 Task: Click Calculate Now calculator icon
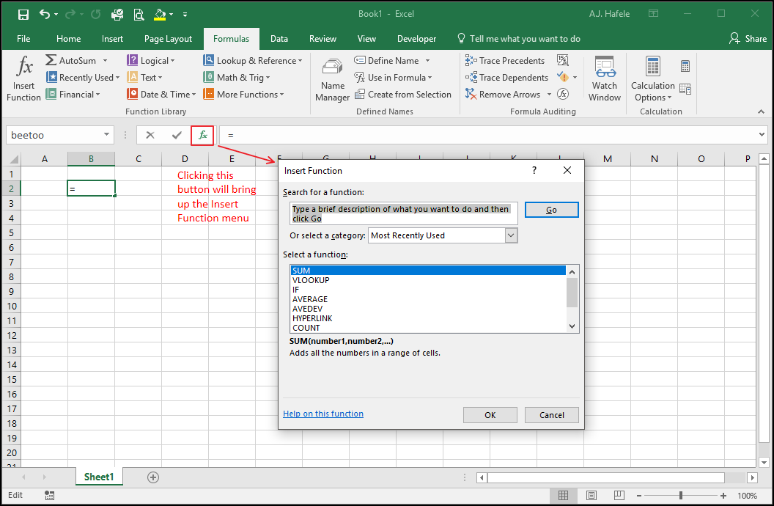685,66
